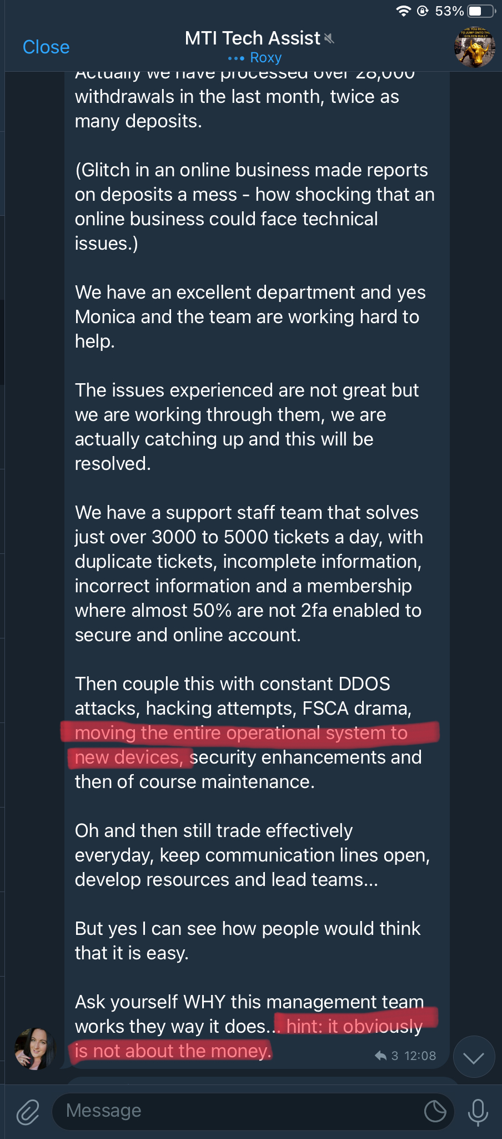This screenshot has width=502, height=1139.
Task: Tap the Roxy typing indicator
Action: coord(265,58)
